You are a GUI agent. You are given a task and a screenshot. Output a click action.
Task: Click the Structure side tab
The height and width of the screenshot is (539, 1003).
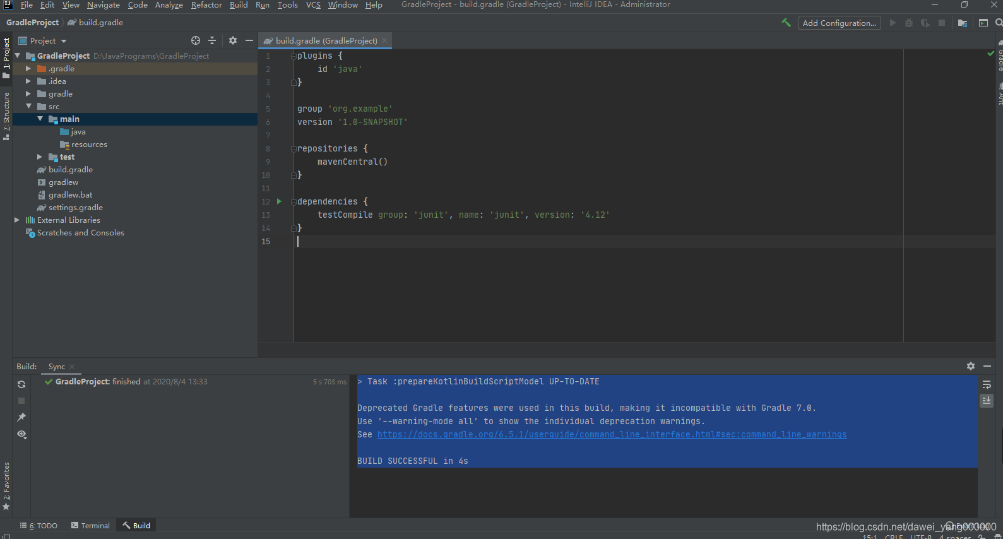(6, 116)
